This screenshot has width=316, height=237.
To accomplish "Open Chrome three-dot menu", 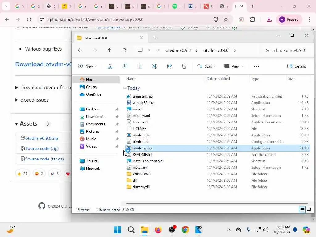I will (x=309, y=19).
